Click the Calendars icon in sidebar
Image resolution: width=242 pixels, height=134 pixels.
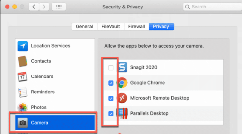tap(23, 77)
